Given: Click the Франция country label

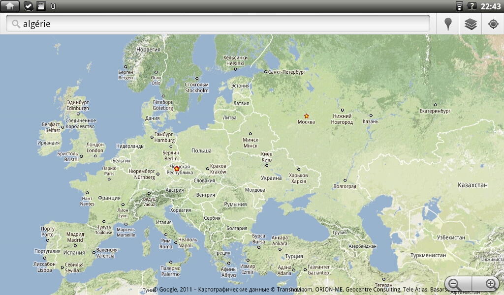Looking at the screenshot, I should point(109,198).
